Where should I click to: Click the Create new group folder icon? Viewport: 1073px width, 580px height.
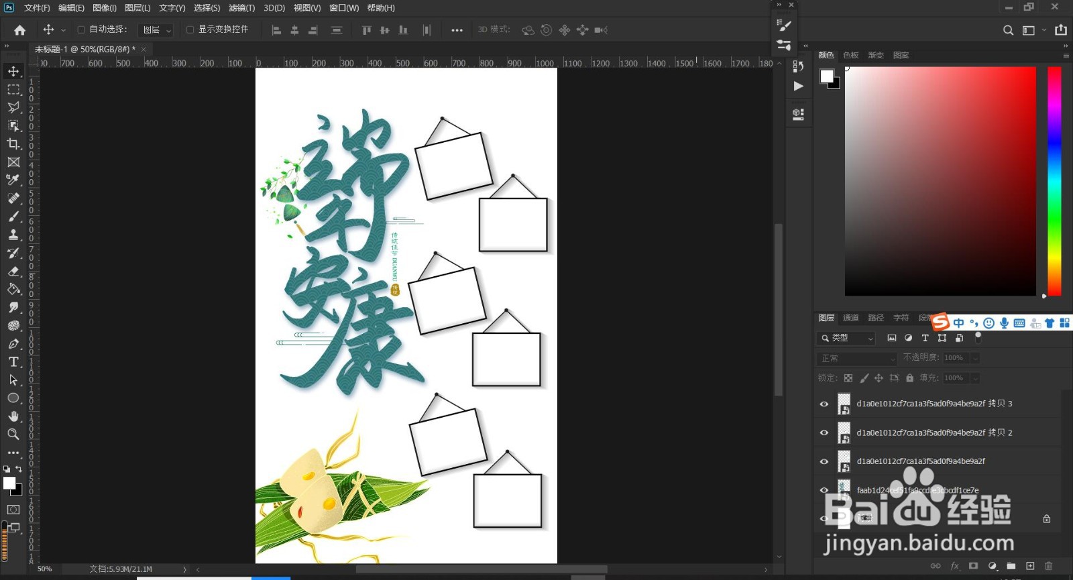point(1011,566)
